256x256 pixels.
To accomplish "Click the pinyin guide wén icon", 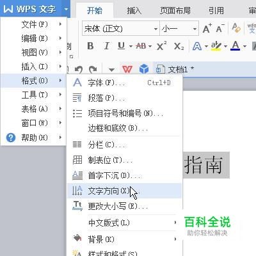I will click(252, 28).
